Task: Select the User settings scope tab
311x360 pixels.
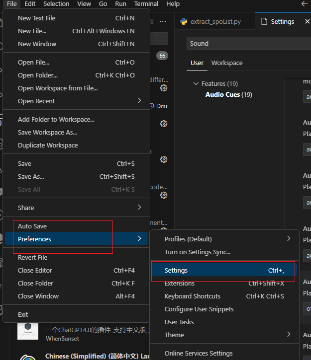Action: coord(197,63)
